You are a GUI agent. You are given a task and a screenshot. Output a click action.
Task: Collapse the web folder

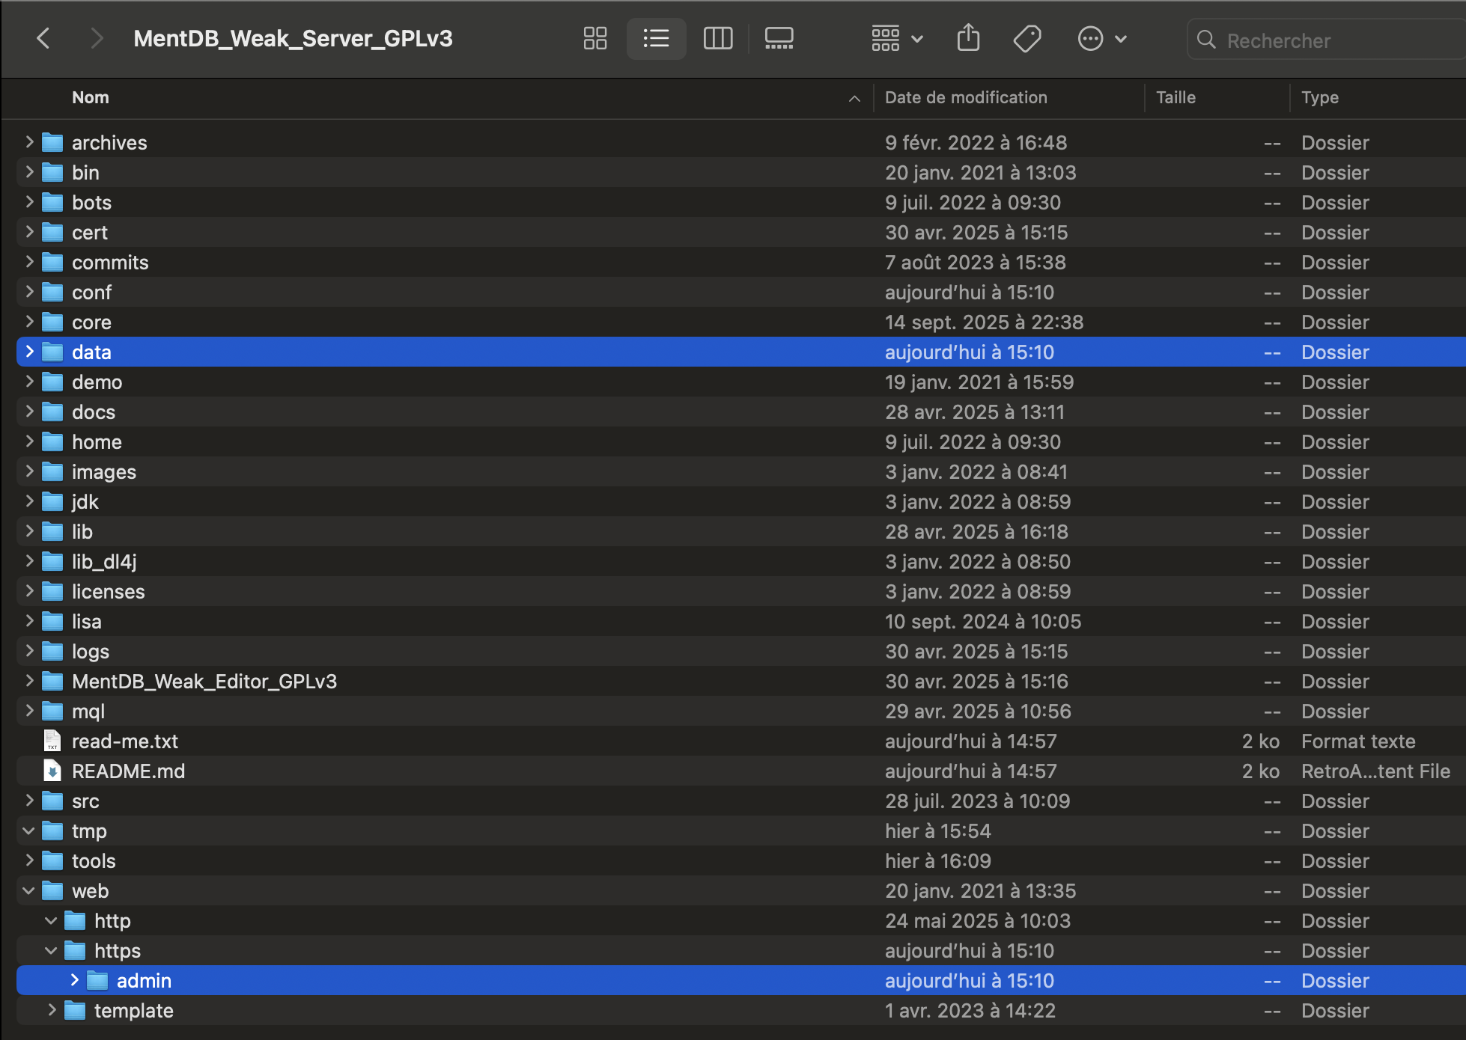tap(28, 890)
